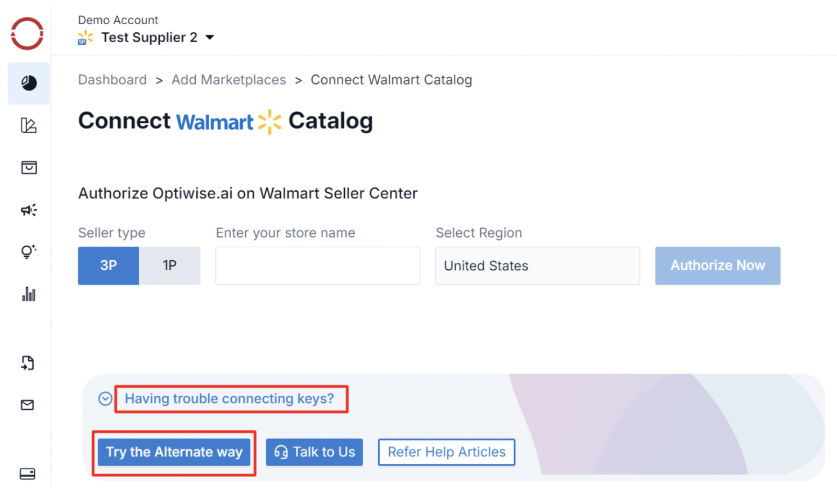Select the 3P seller type
837x498 pixels.
click(109, 266)
